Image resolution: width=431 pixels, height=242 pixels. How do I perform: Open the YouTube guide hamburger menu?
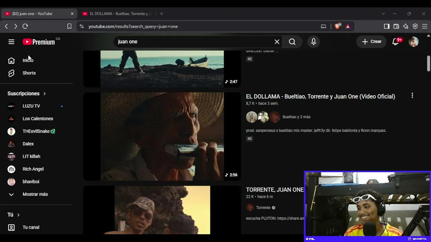pyautogui.click(x=11, y=42)
